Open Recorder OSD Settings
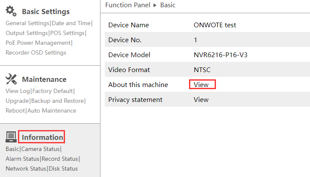This screenshot has height=177, width=310. (x=36, y=52)
